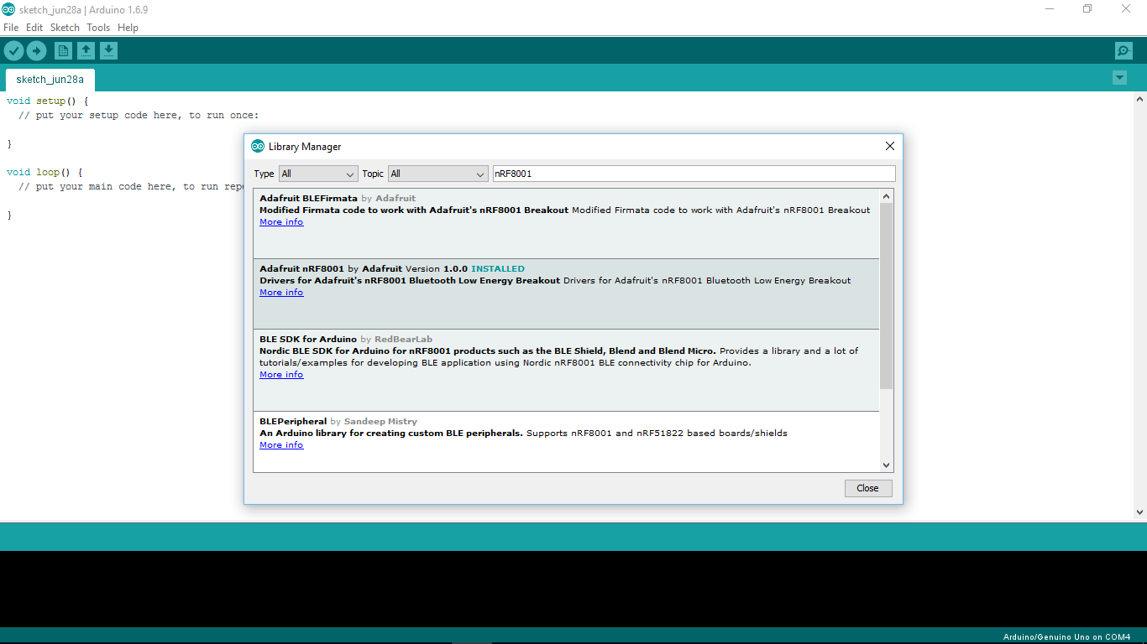
Task: Select the Adafruit BLEFirmata library title
Action: (308, 199)
